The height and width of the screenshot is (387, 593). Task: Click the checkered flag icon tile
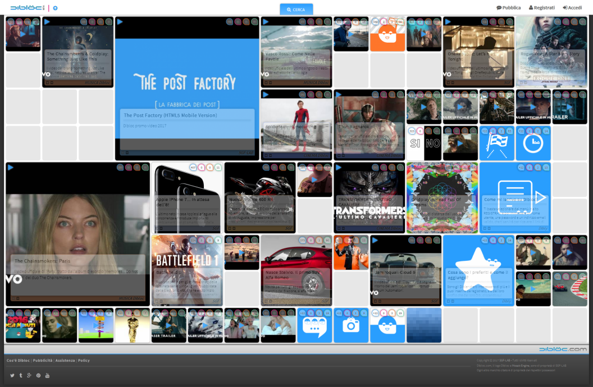point(496,143)
